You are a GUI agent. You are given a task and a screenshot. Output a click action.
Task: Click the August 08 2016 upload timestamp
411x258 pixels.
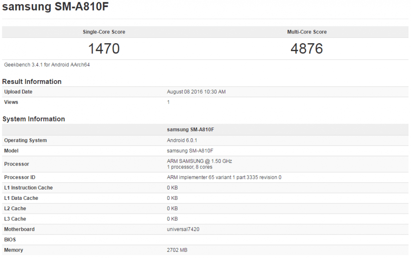[x=196, y=92]
